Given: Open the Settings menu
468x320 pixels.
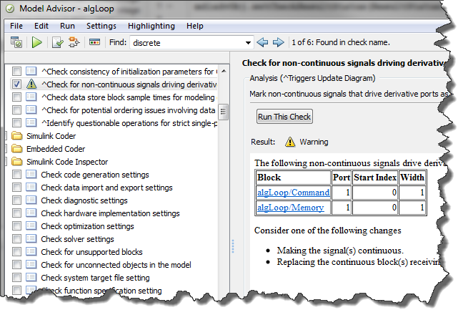Looking at the screenshot, I should pyautogui.click(x=101, y=26).
